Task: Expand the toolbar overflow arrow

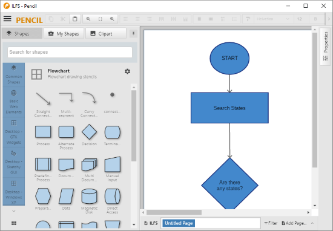Action: [329, 19]
